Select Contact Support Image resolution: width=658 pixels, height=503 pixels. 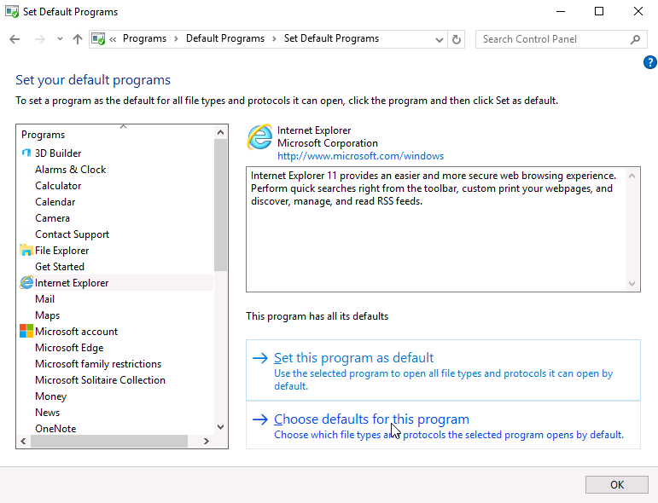73,234
